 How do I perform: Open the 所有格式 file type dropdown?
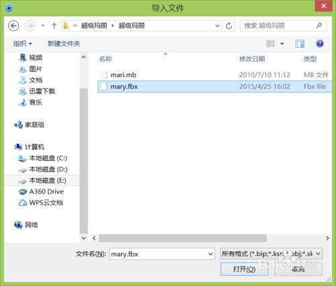point(271,254)
